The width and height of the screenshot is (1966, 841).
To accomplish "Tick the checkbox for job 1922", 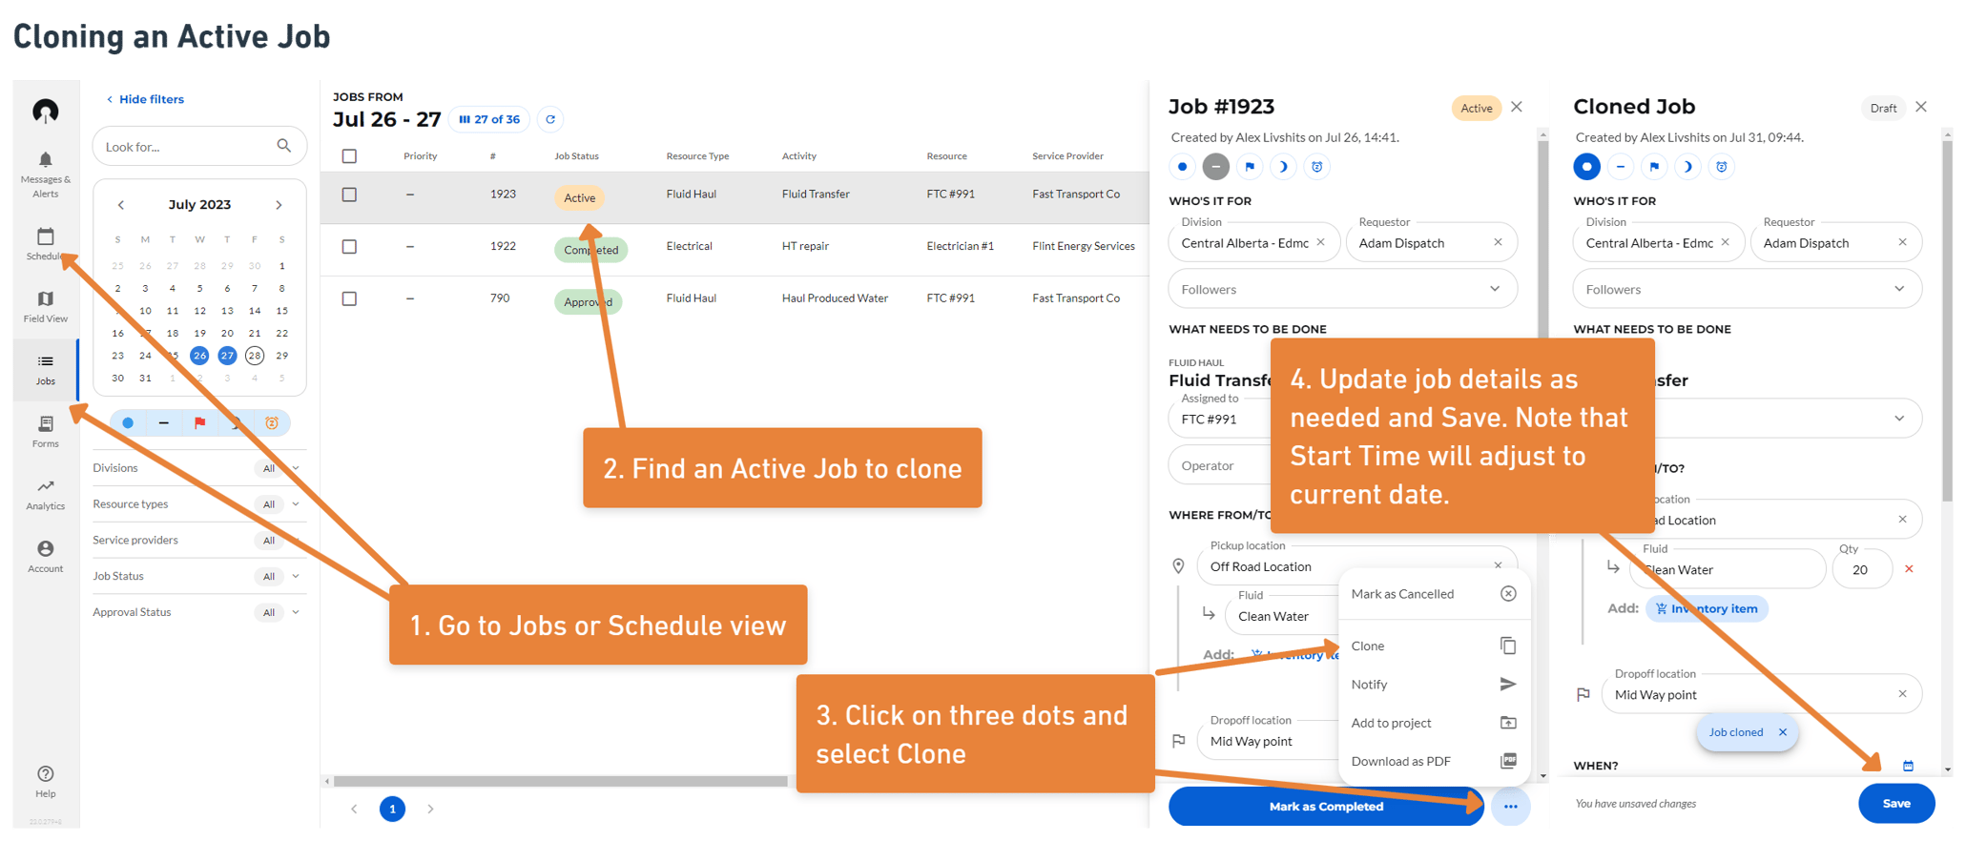I will [x=349, y=247].
